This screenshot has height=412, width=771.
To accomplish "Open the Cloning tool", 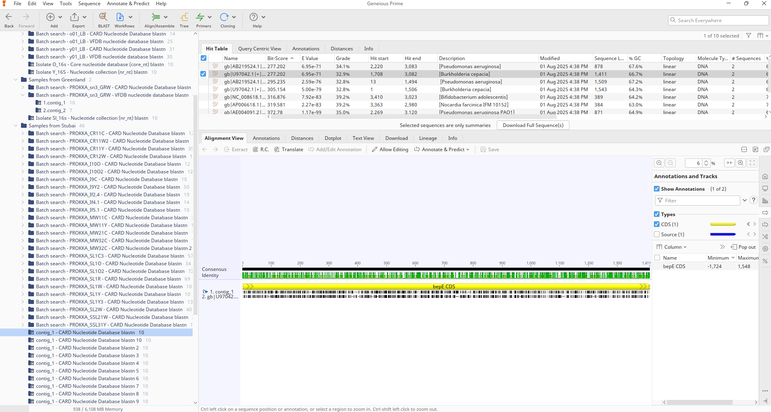I will [x=224, y=17].
